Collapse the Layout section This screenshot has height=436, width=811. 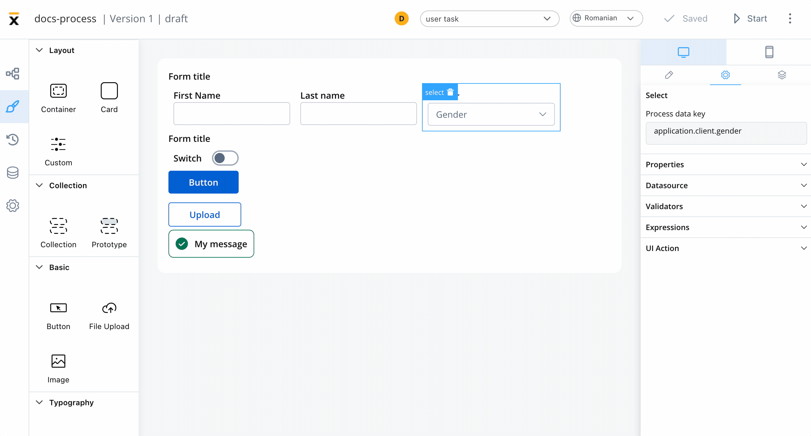(x=39, y=50)
